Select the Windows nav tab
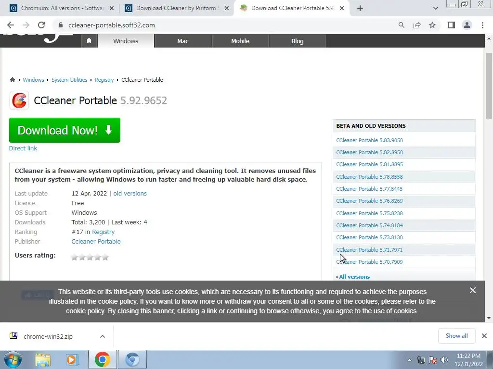The width and height of the screenshot is (493, 369). [x=126, y=41]
